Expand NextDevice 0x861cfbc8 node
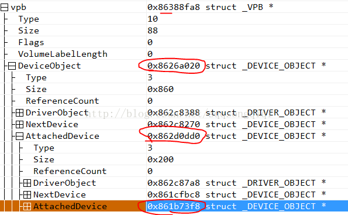Image resolution: width=348 pixels, height=215 pixels. pos(27,194)
